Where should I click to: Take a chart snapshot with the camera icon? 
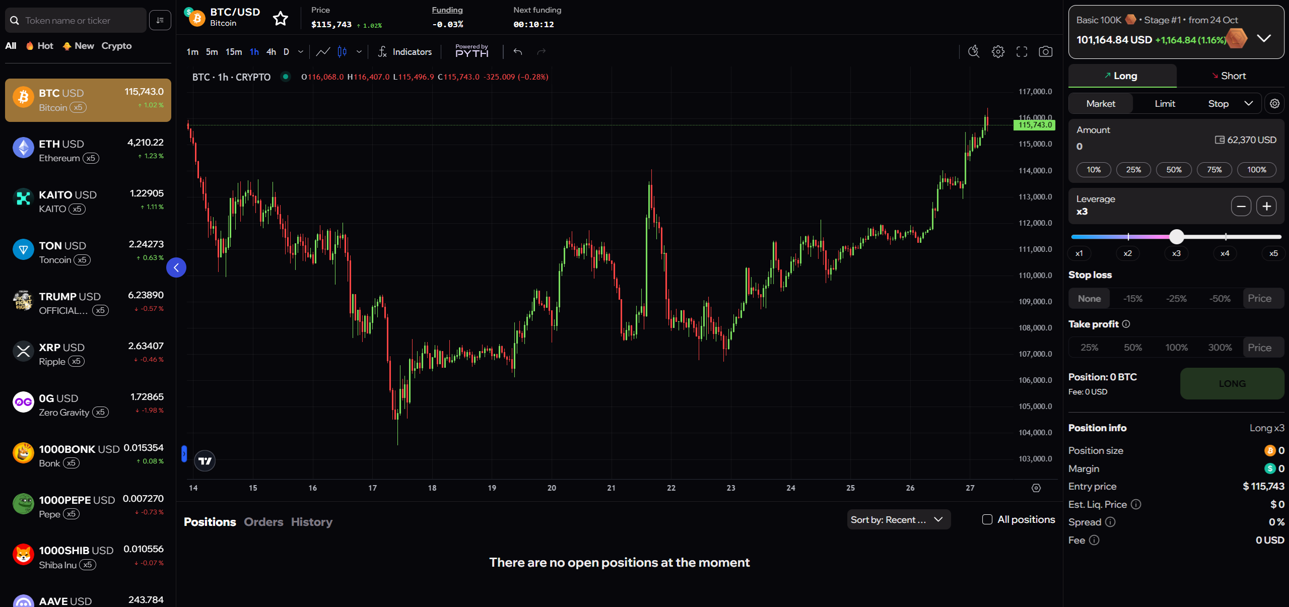[1045, 52]
